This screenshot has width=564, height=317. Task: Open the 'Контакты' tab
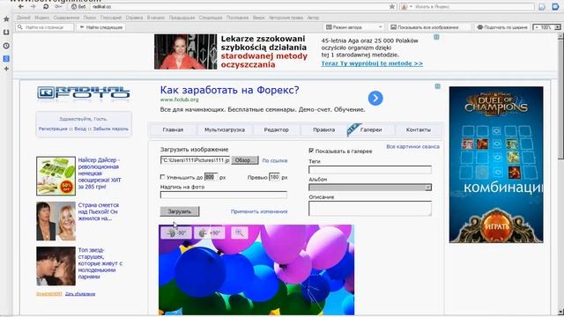point(419,129)
